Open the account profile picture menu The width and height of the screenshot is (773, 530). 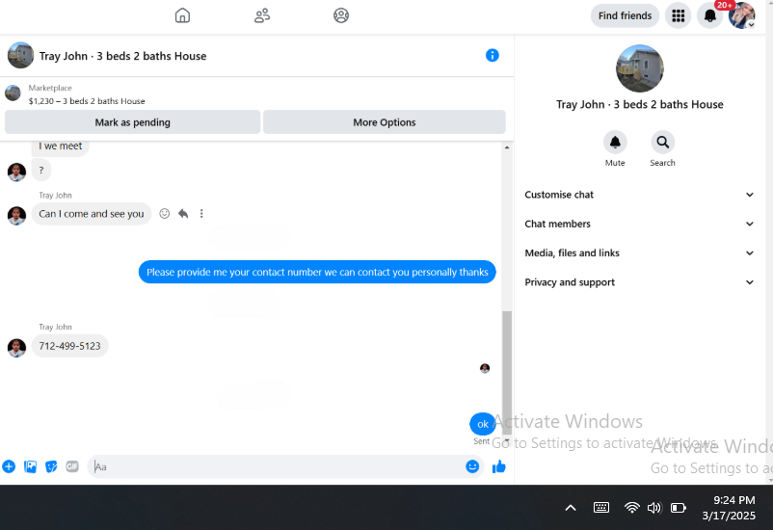coord(742,15)
